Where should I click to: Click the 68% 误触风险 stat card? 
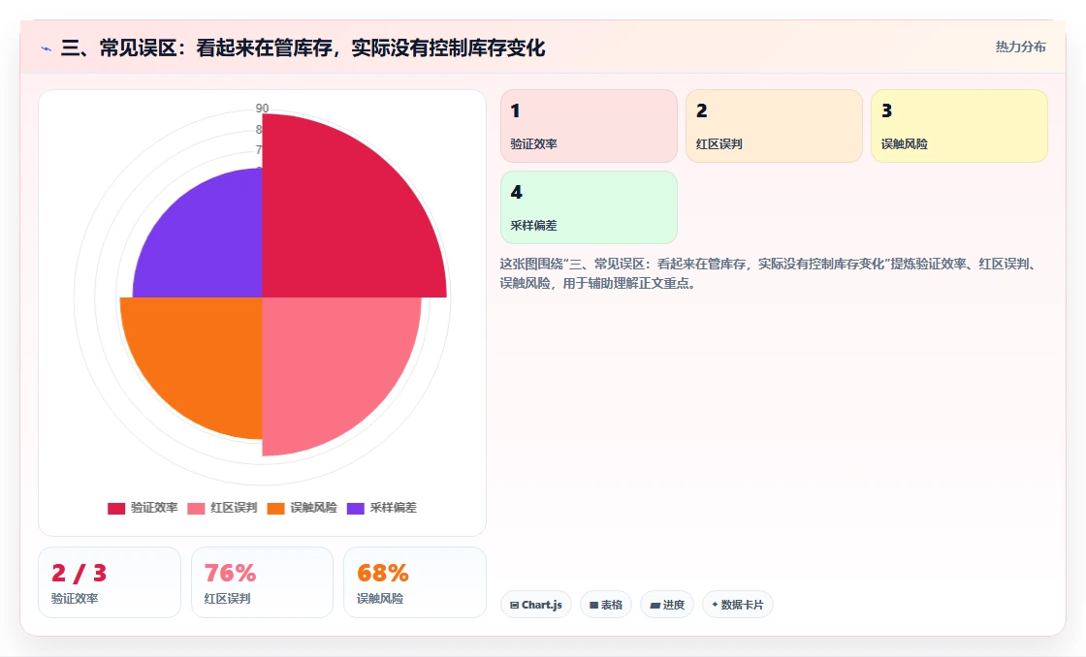click(x=415, y=582)
